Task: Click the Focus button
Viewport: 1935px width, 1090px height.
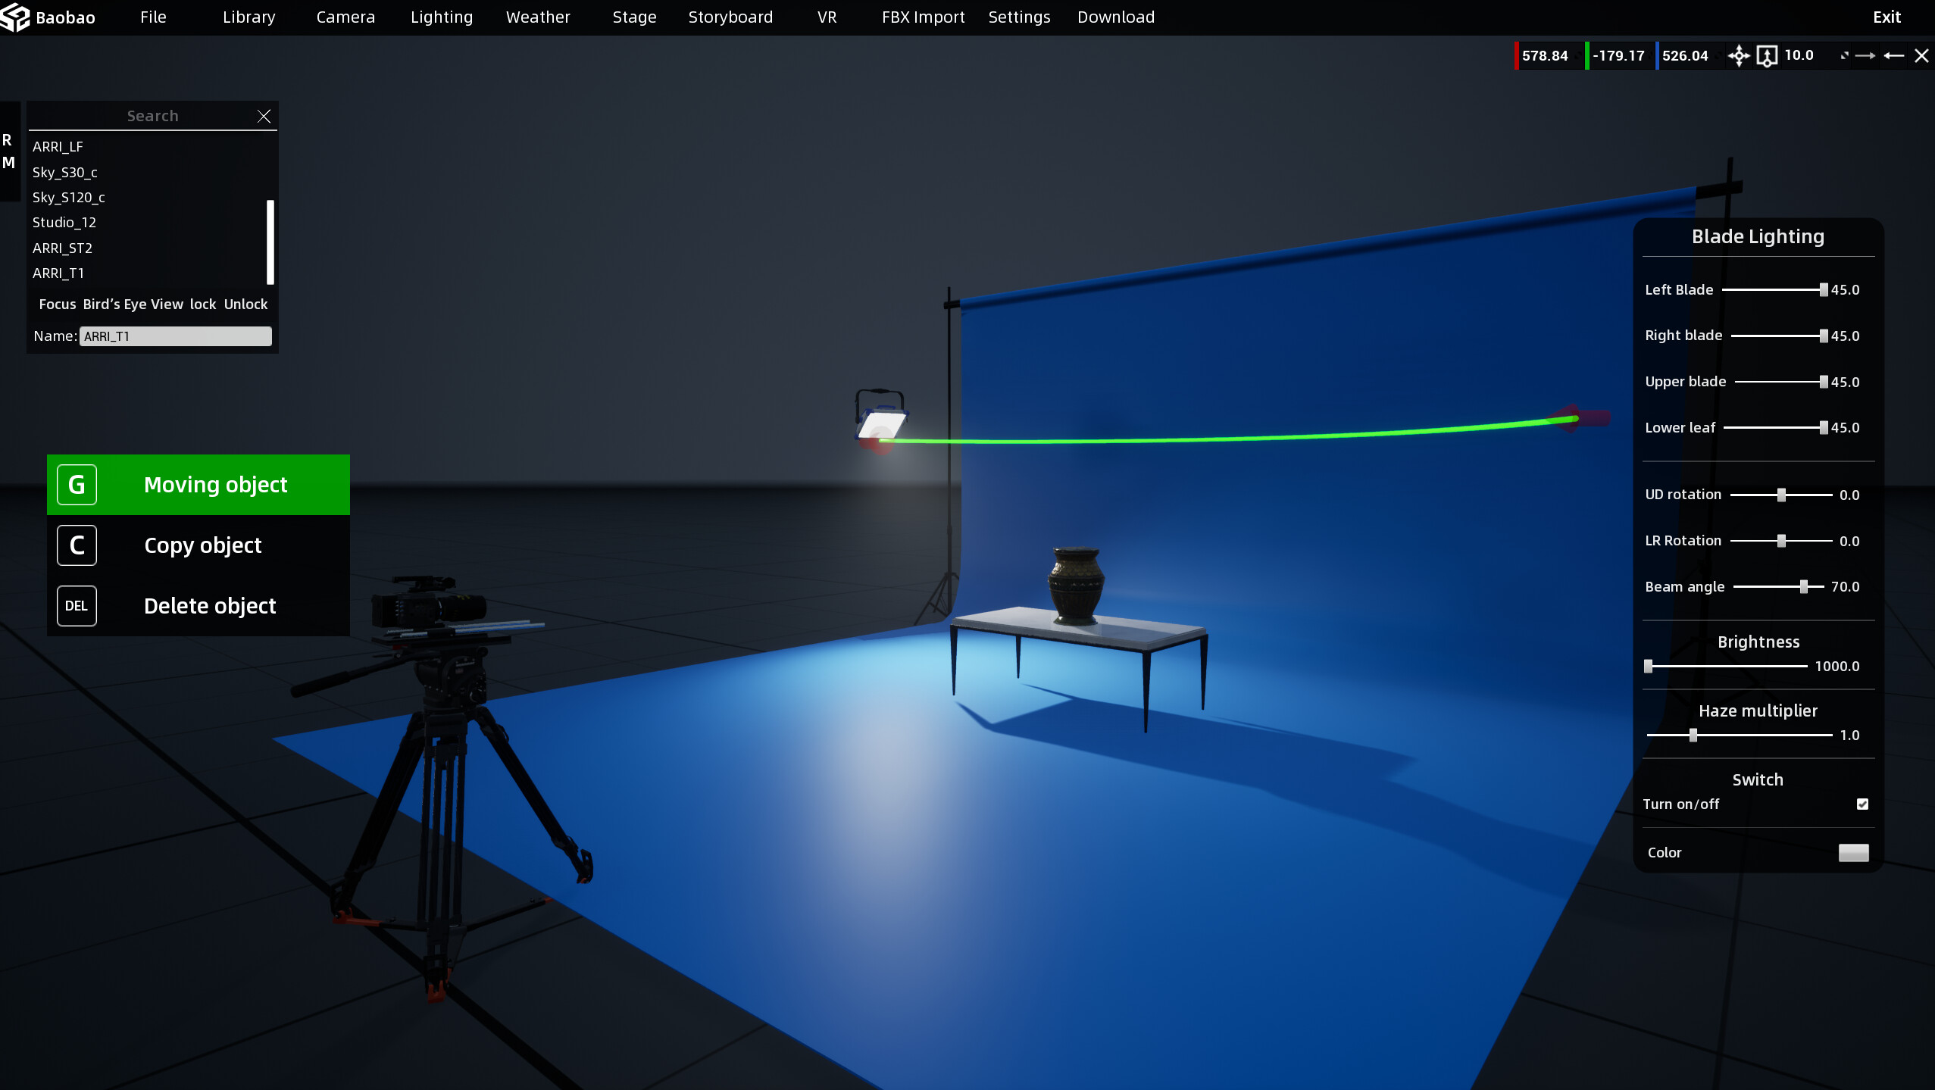Action: tap(56, 304)
